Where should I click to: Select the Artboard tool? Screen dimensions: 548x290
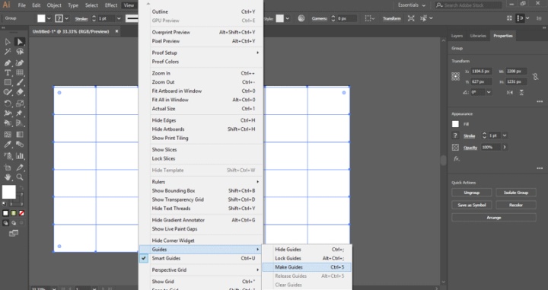coord(8,167)
